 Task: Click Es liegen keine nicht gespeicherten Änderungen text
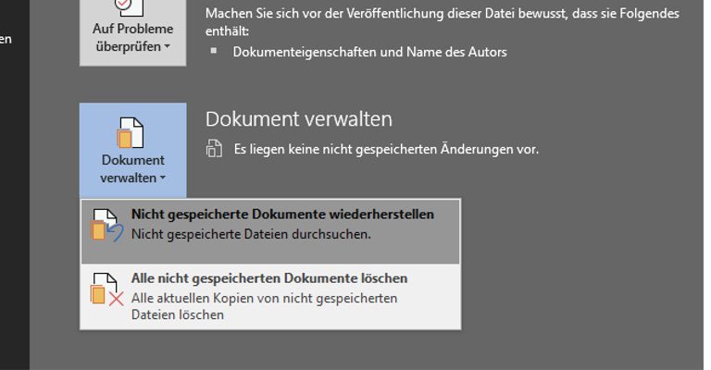click(386, 148)
